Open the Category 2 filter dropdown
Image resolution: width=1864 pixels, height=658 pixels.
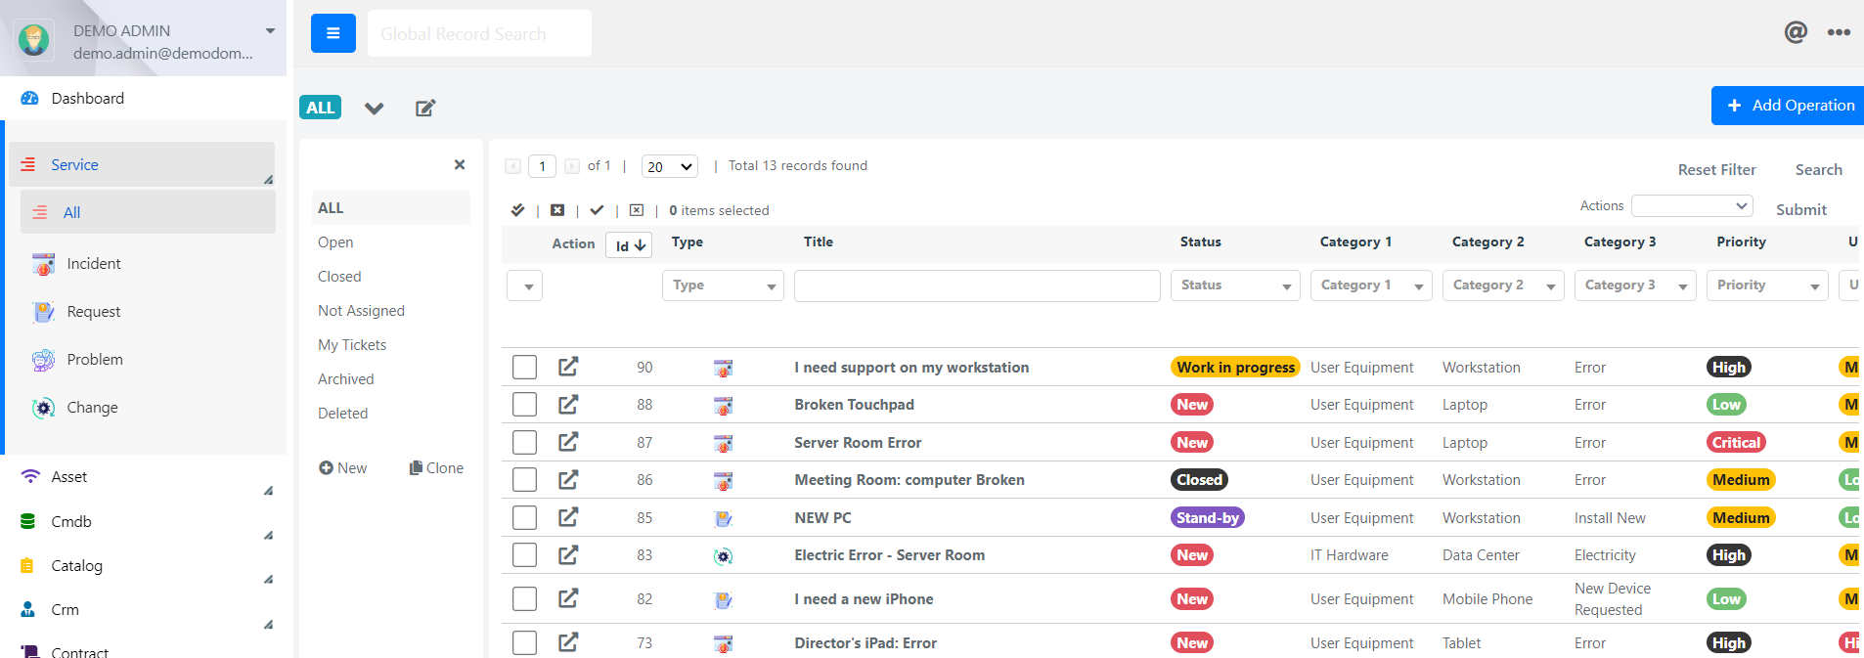pos(1503,285)
